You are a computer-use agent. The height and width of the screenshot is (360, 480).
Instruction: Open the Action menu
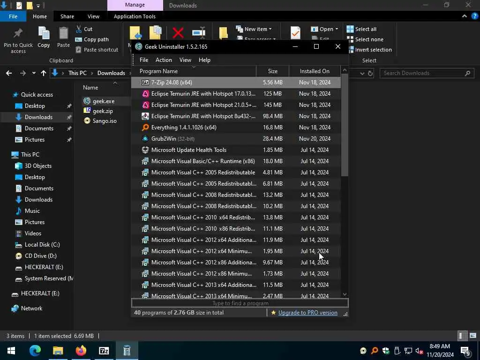[164, 60]
